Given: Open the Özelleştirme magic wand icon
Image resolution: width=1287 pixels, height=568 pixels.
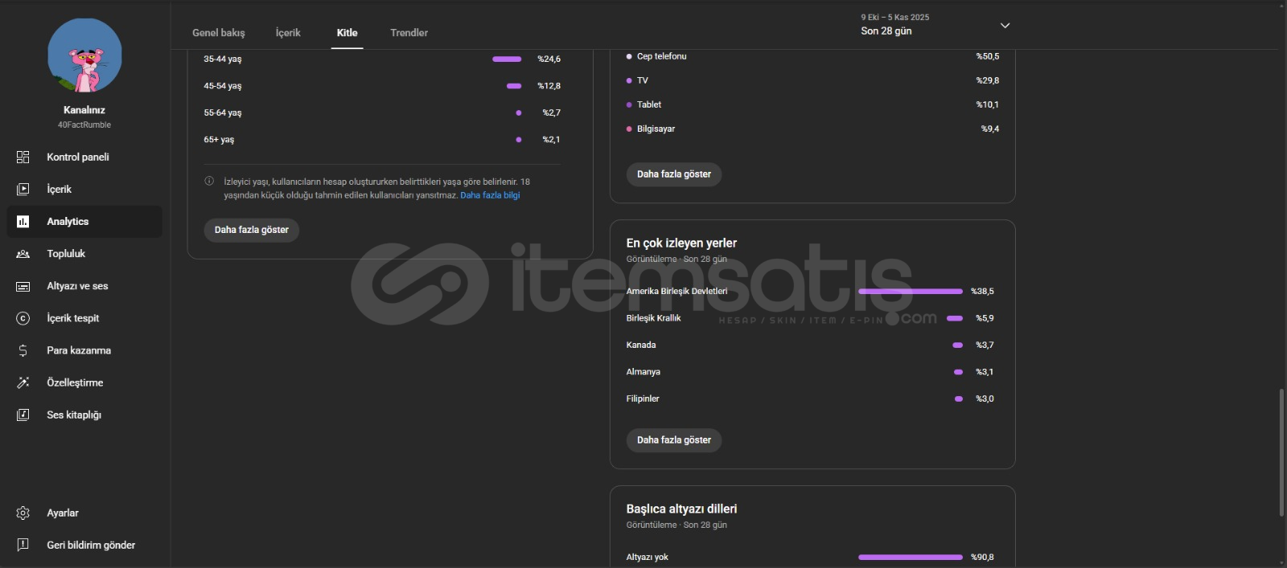Looking at the screenshot, I should [23, 382].
